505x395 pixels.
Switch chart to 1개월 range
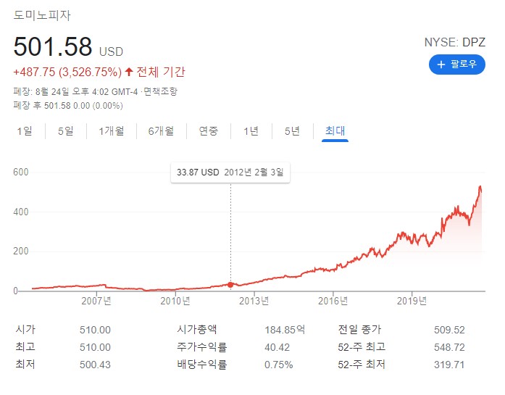tap(111, 131)
